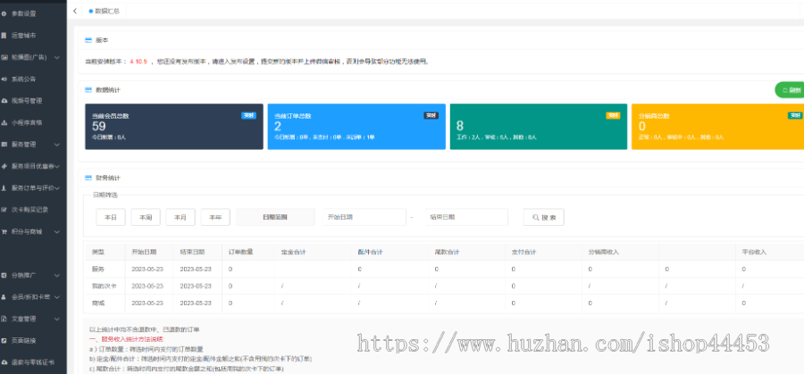Click the icon of the 小程序 sidebar item

click(x=4, y=123)
